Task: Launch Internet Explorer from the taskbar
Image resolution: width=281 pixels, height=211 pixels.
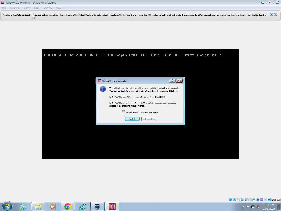Action: click(23, 207)
